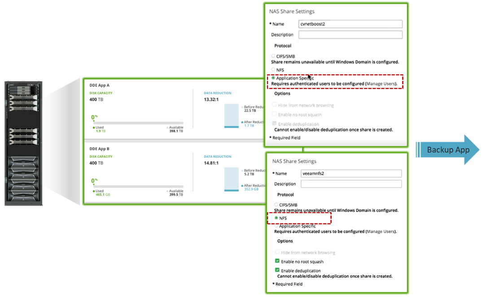Image resolution: width=499 pixels, height=297 pixels.
Task: Open Manage Users link in the veeamnfs2 dialog
Action: (x=381, y=231)
